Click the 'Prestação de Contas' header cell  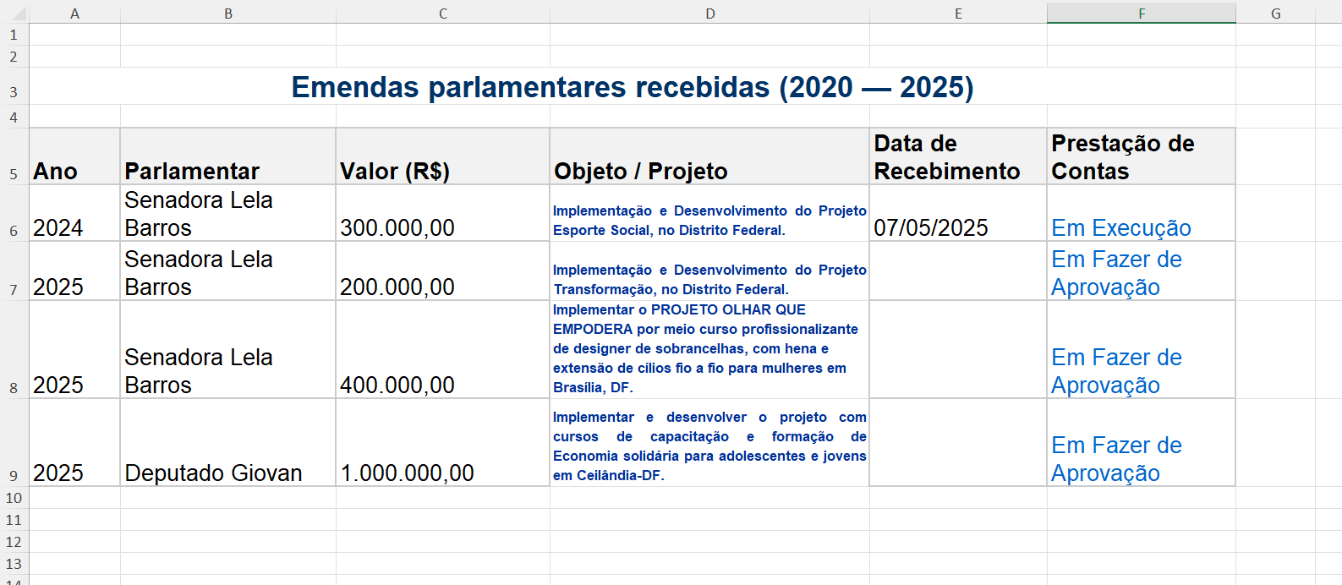point(1141,158)
